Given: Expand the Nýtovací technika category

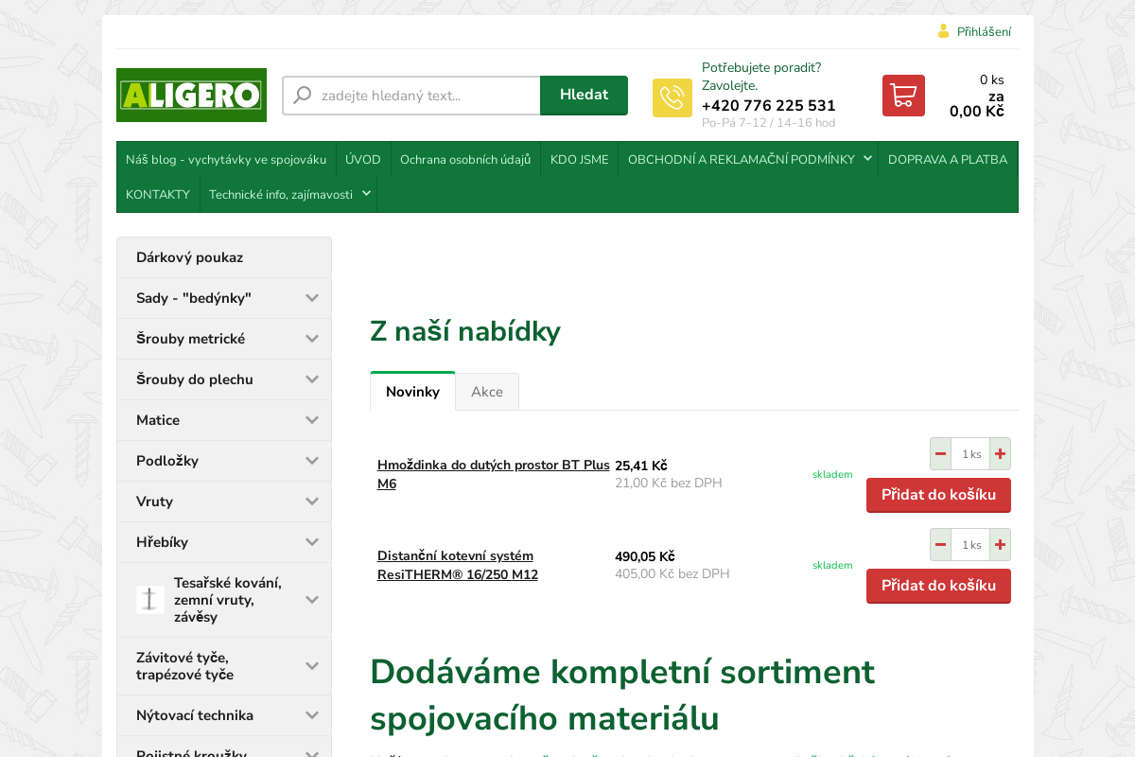Looking at the screenshot, I should pyautogui.click(x=312, y=715).
